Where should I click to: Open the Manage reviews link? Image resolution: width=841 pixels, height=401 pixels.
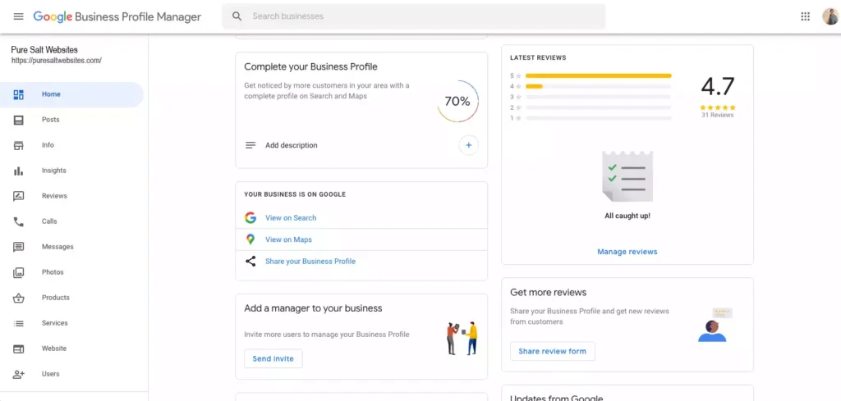(x=627, y=252)
